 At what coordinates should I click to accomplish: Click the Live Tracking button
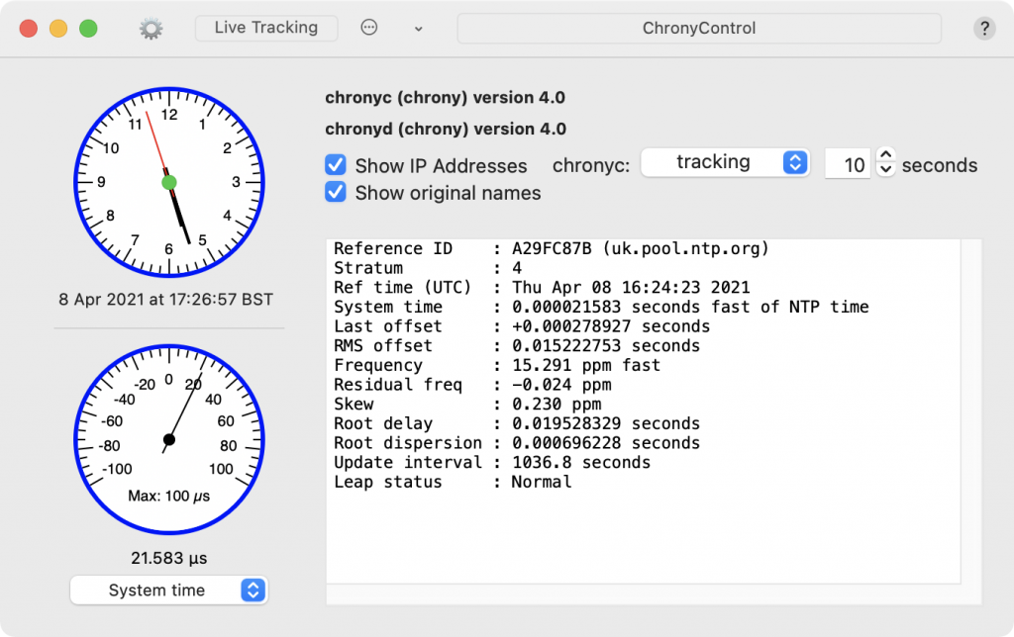point(265,28)
